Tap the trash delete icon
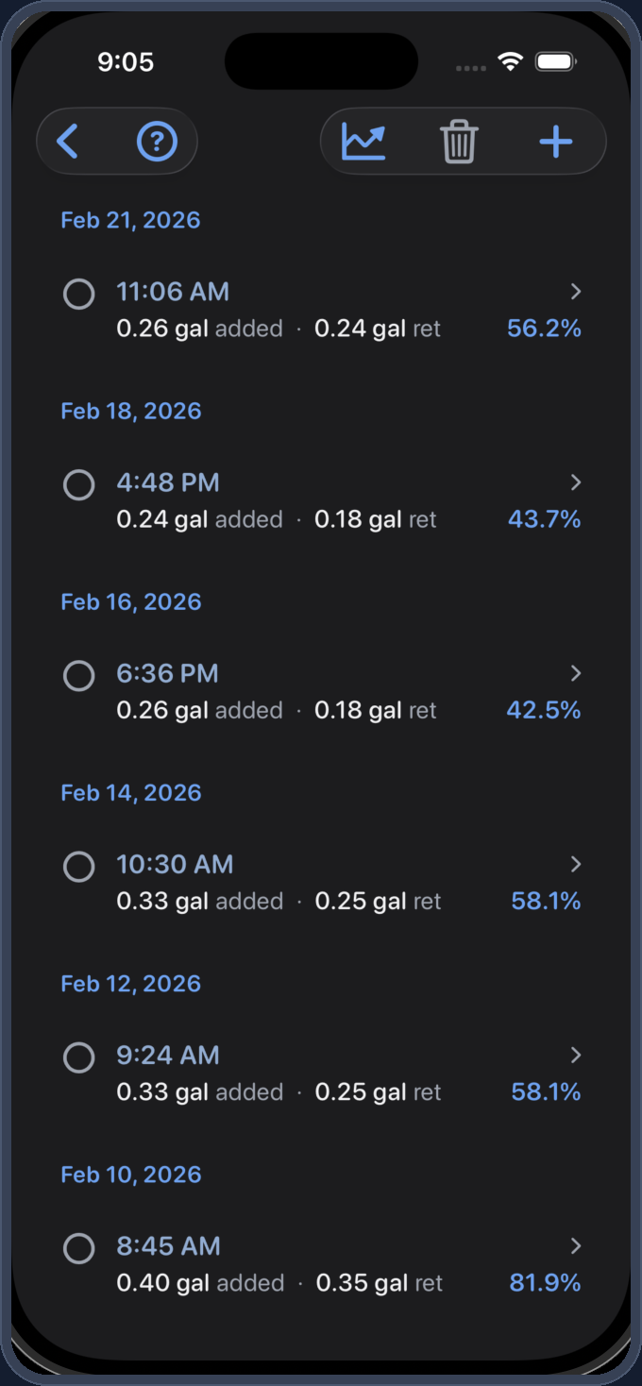Viewport: 642px width, 1386px height. pos(459,143)
